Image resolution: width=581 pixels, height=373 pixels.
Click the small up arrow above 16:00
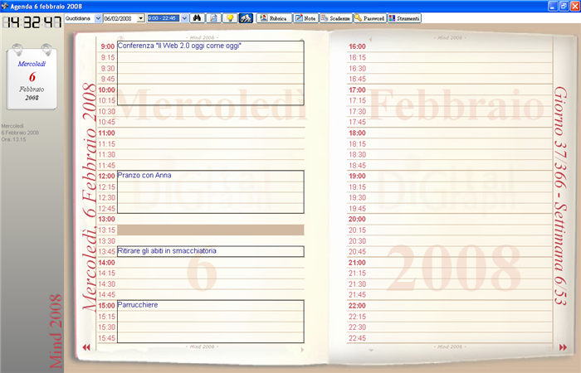coord(370,39)
